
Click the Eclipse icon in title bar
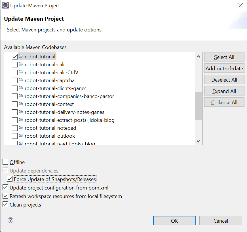(5, 5)
